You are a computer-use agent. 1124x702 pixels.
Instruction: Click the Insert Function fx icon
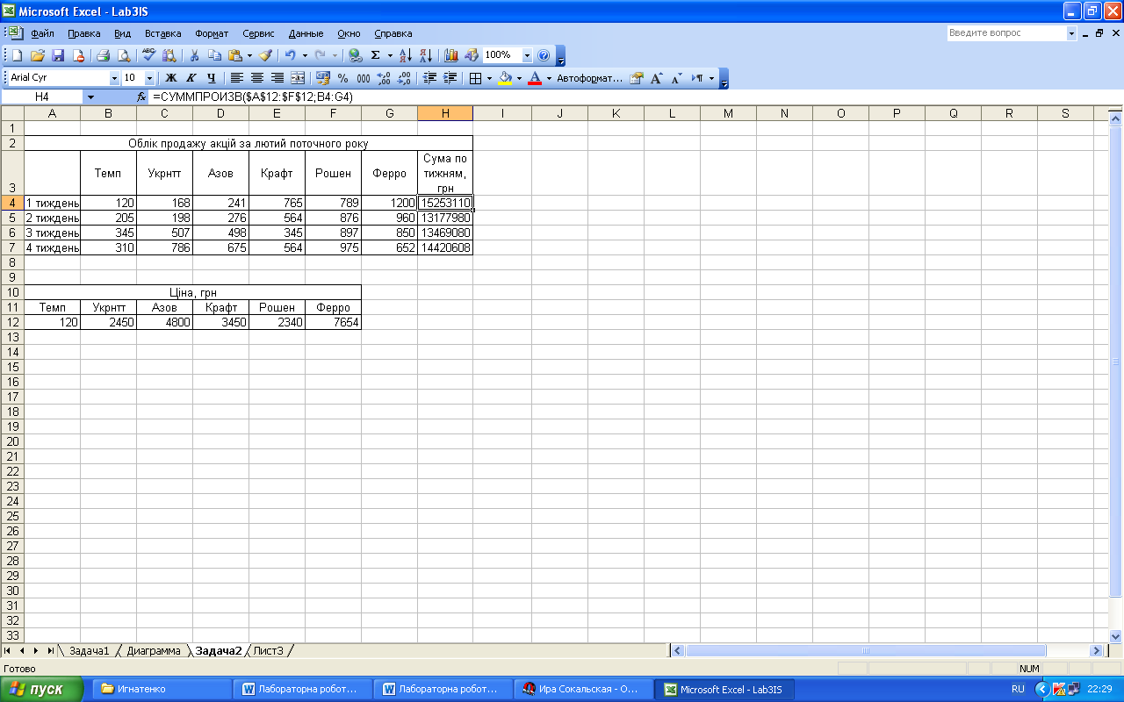tap(141, 97)
